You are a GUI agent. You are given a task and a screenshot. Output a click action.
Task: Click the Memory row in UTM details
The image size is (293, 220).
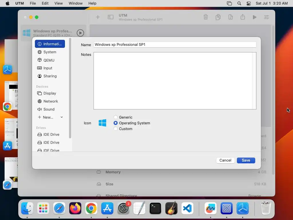click(x=181, y=172)
